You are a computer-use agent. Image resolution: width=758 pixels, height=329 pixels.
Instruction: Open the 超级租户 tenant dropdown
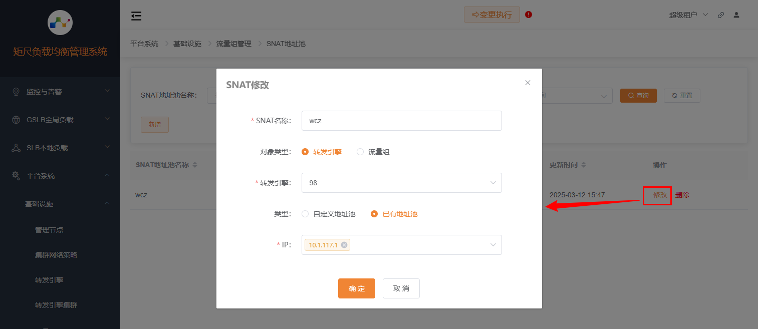coord(688,15)
